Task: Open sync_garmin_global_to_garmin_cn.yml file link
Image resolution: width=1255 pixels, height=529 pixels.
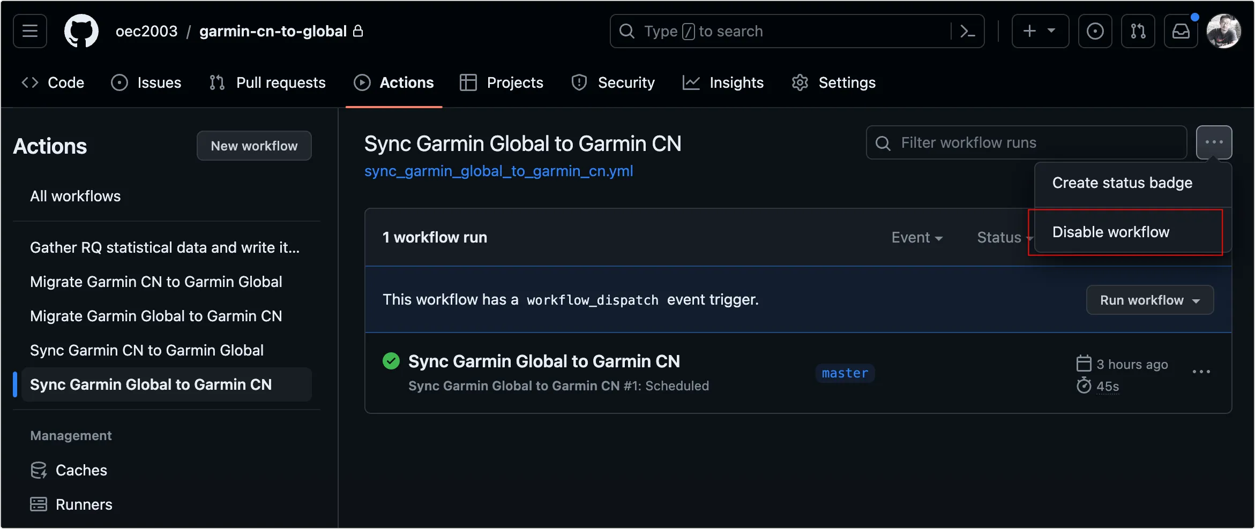Action: click(x=499, y=171)
